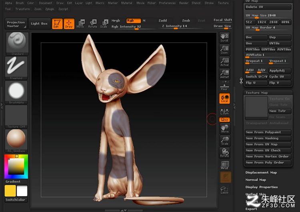Select the Move transform tool in top shelf
The image size is (300, 212).
[x=80, y=24]
